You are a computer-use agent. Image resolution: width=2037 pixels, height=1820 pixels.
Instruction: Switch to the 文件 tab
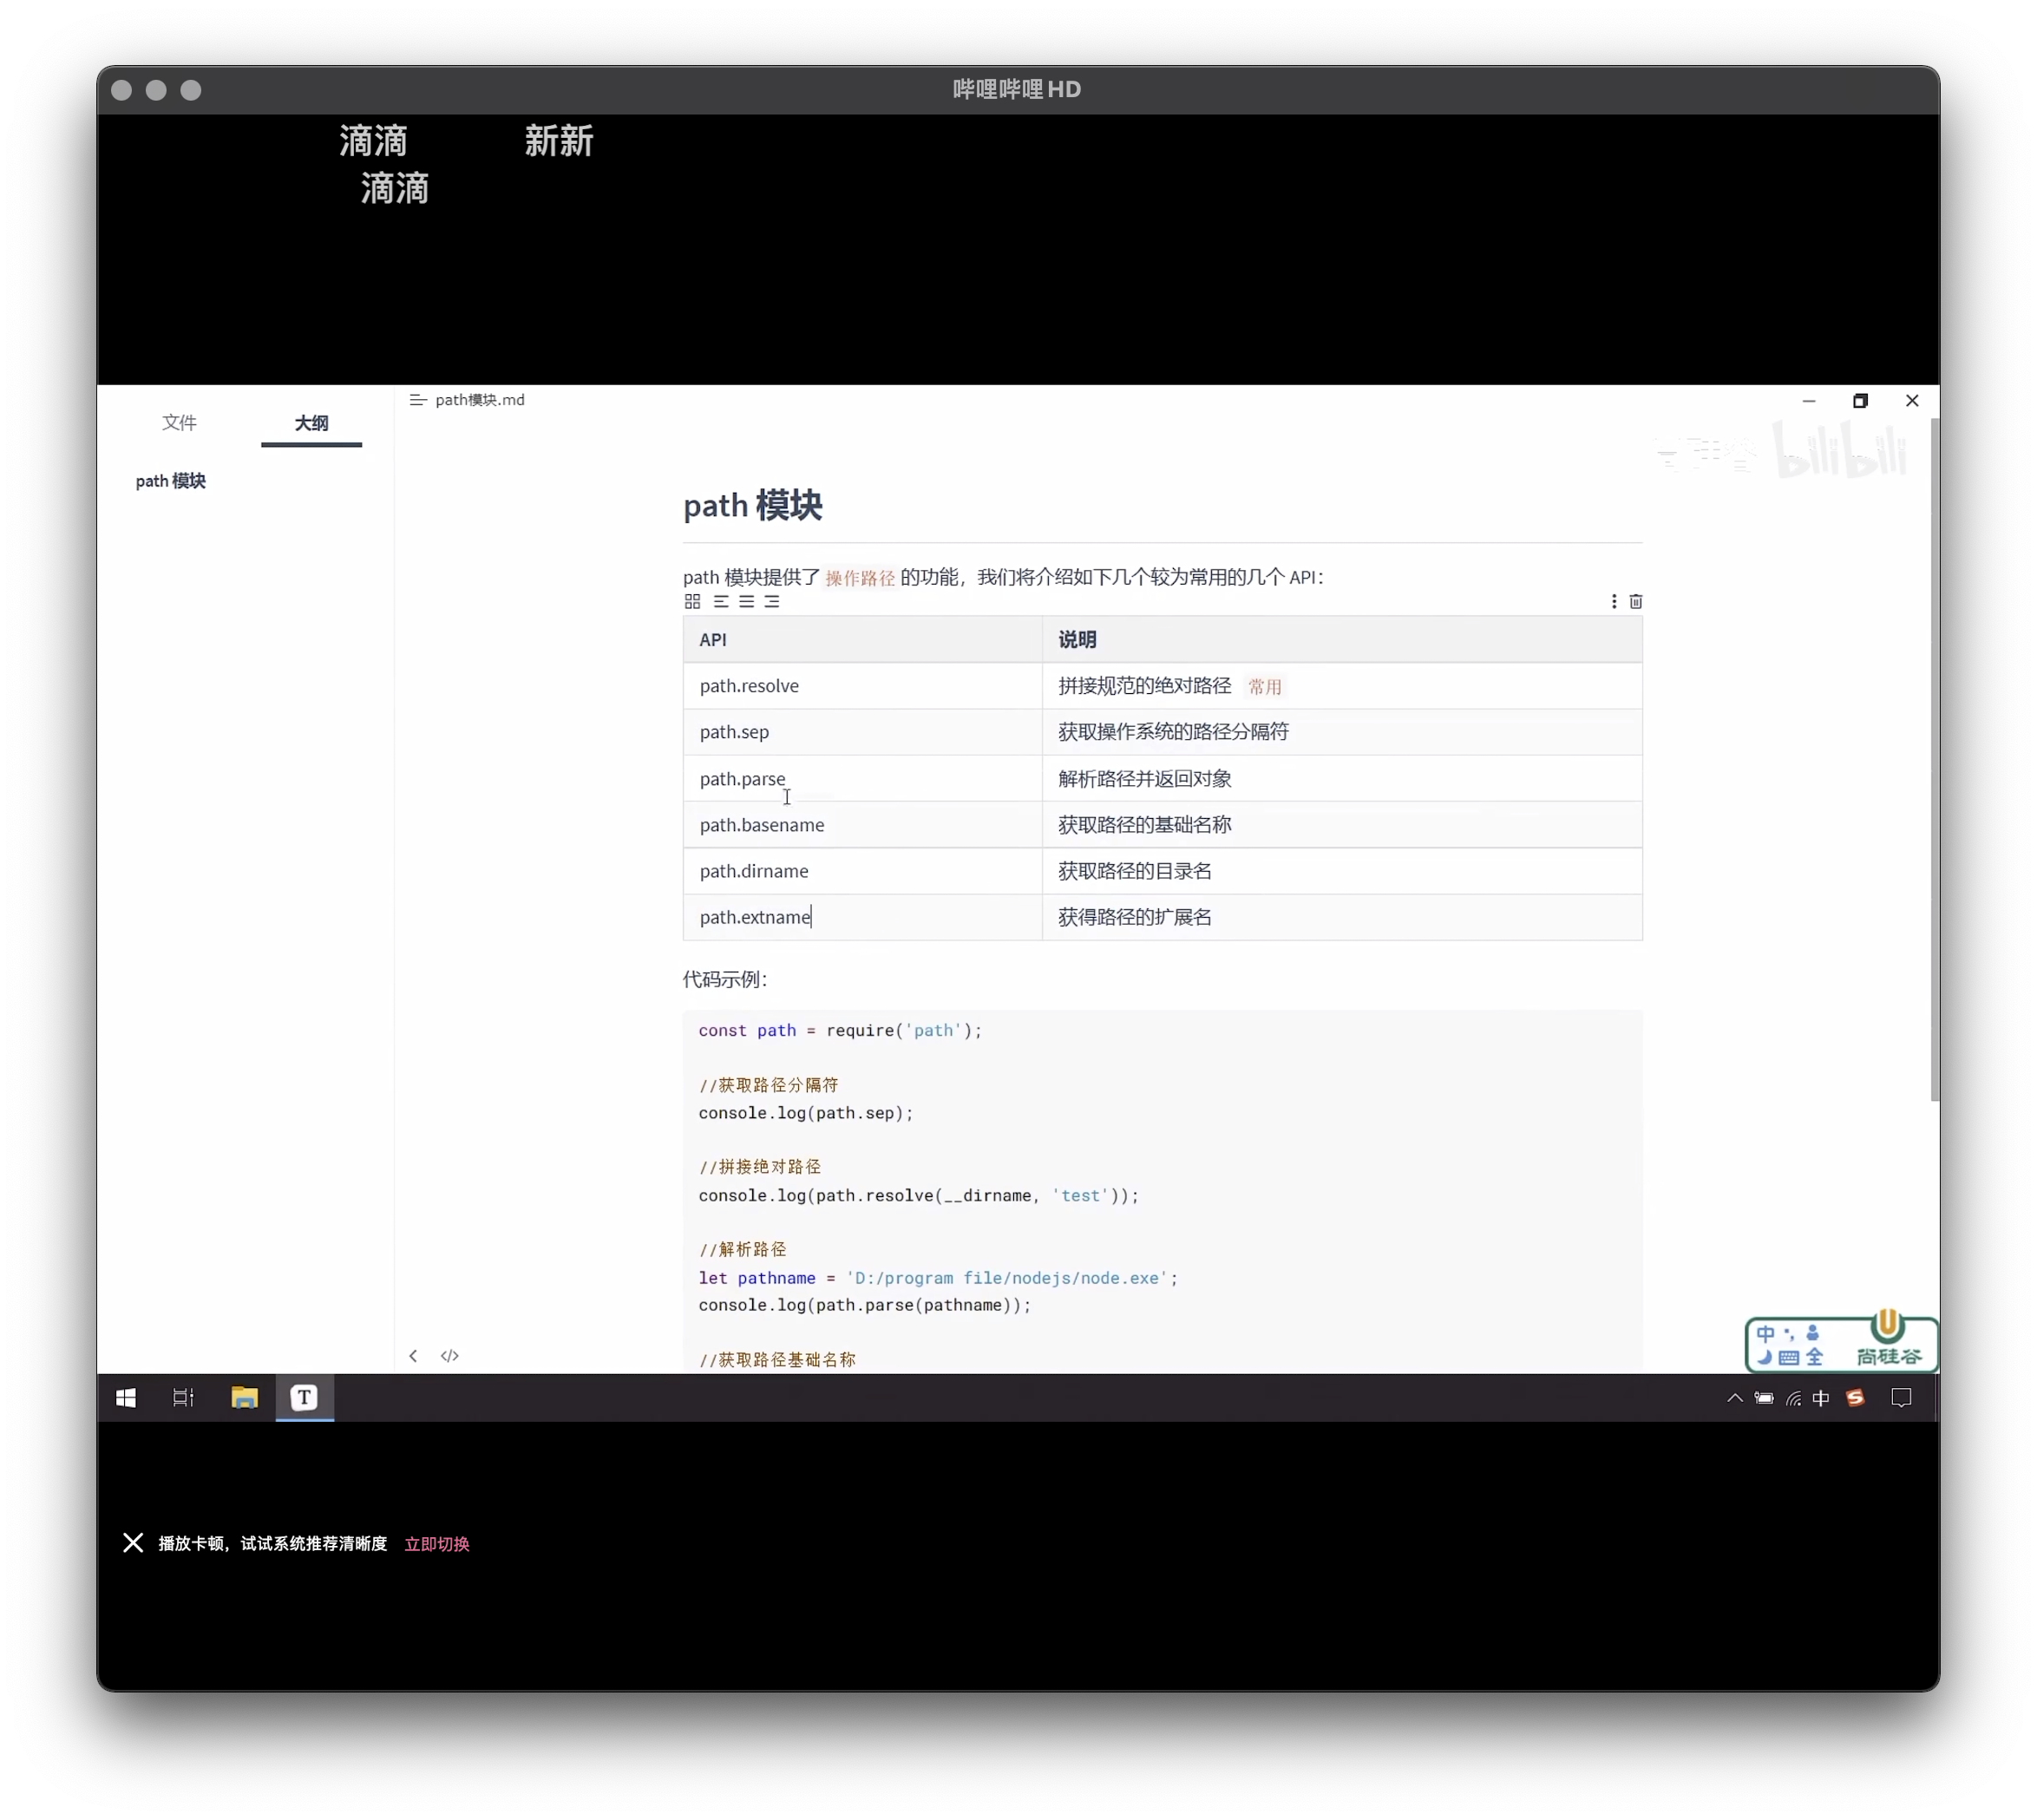point(180,423)
